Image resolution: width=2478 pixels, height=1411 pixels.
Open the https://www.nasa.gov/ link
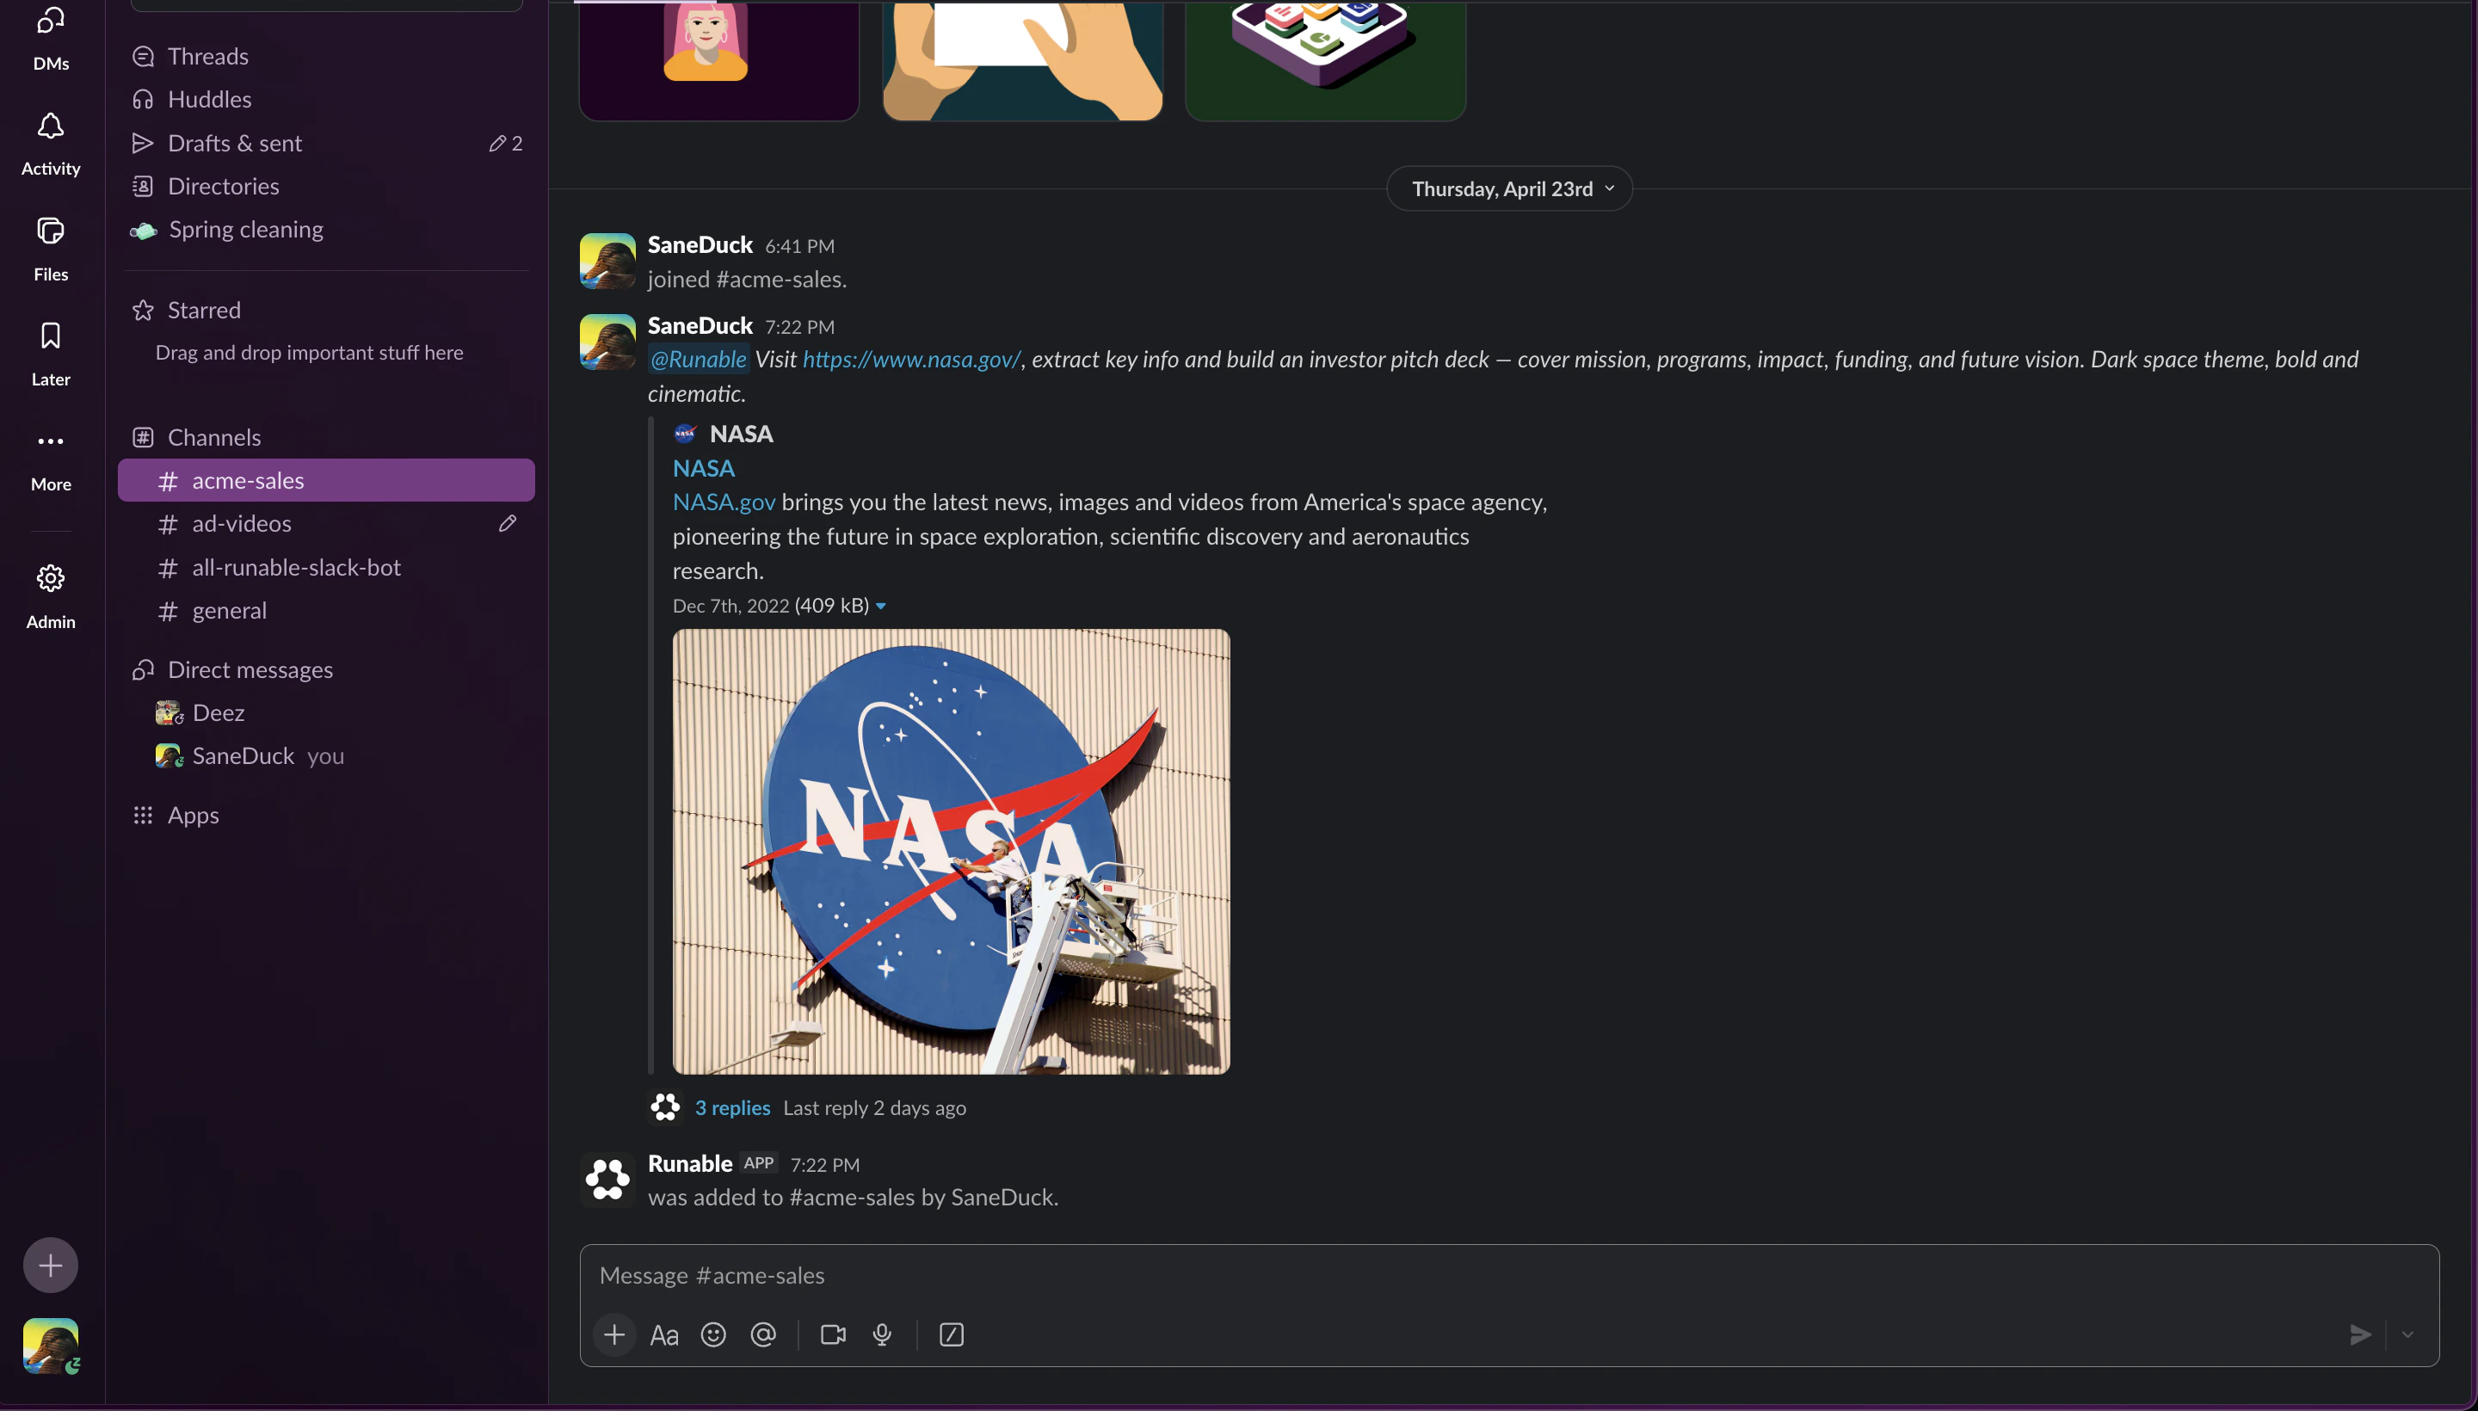(x=911, y=360)
